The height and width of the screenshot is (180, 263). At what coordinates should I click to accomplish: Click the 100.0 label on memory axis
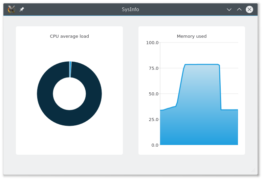[152, 42]
